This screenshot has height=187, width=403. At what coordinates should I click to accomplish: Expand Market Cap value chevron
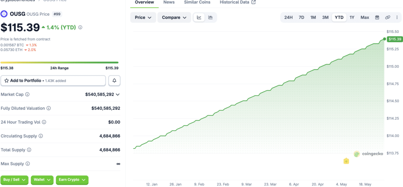(118, 94)
